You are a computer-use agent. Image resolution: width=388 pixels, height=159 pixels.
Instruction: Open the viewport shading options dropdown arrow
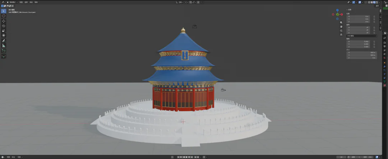[379, 2]
